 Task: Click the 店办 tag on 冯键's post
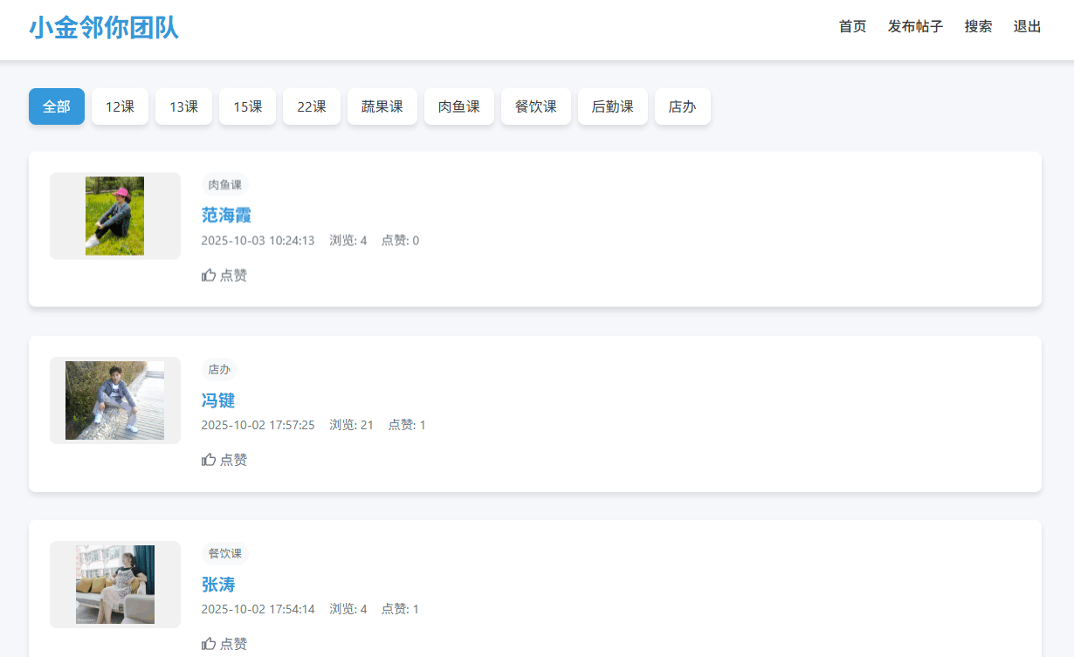(x=219, y=369)
